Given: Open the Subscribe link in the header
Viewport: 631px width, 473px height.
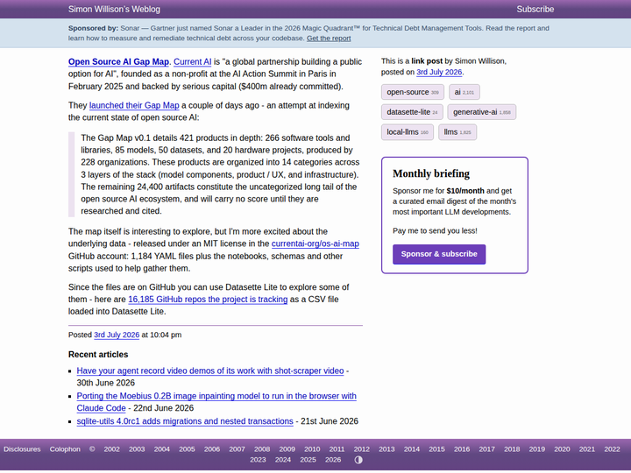Looking at the screenshot, I should [x=535, y=10].
